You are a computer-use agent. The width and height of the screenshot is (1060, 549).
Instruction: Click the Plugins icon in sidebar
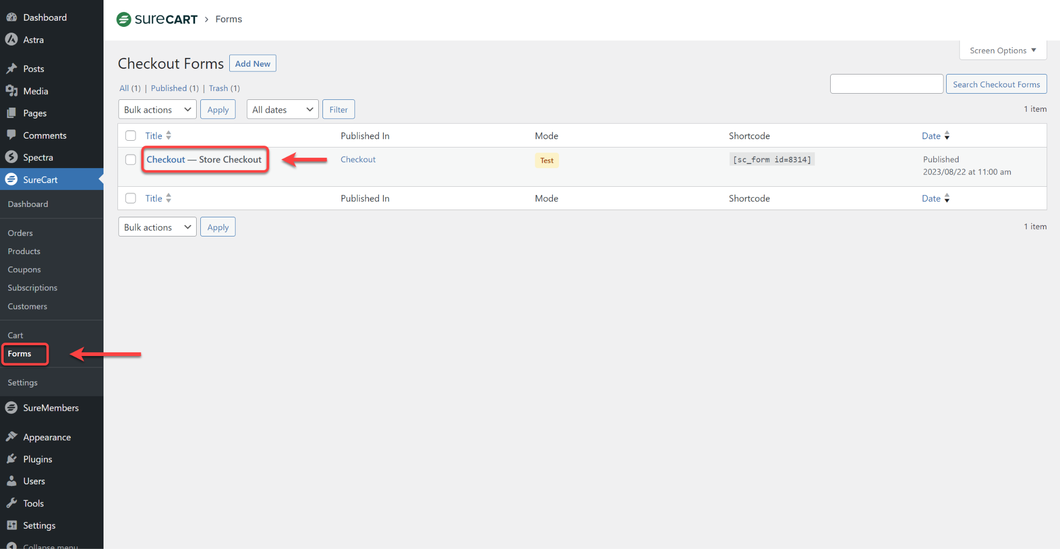[x=12, y=459]
